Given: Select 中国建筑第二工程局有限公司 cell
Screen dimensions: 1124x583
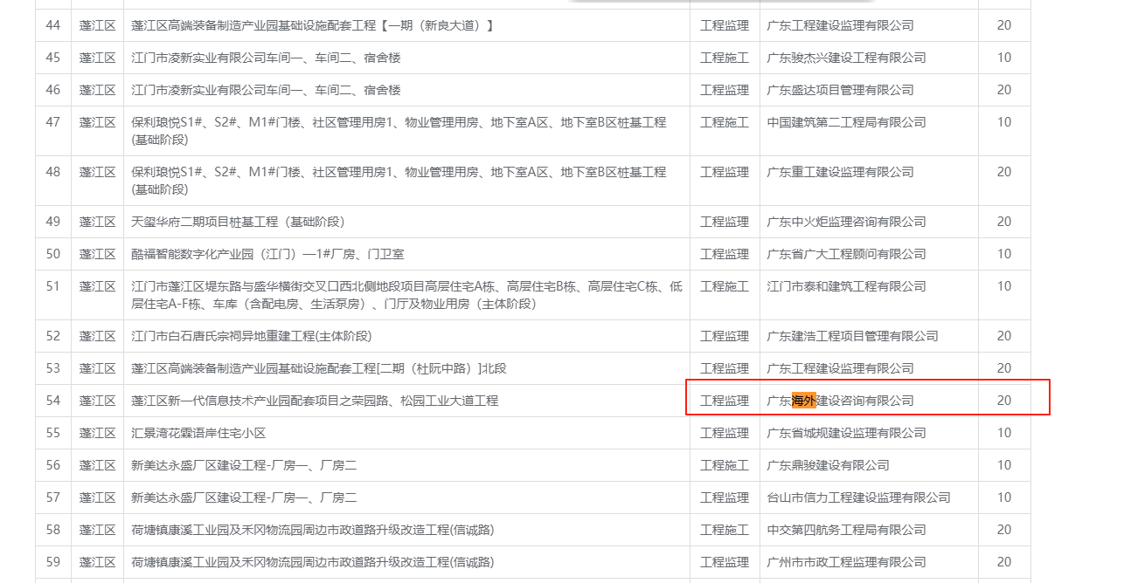Looking at the screenshot, I should (x=845, y=122).
